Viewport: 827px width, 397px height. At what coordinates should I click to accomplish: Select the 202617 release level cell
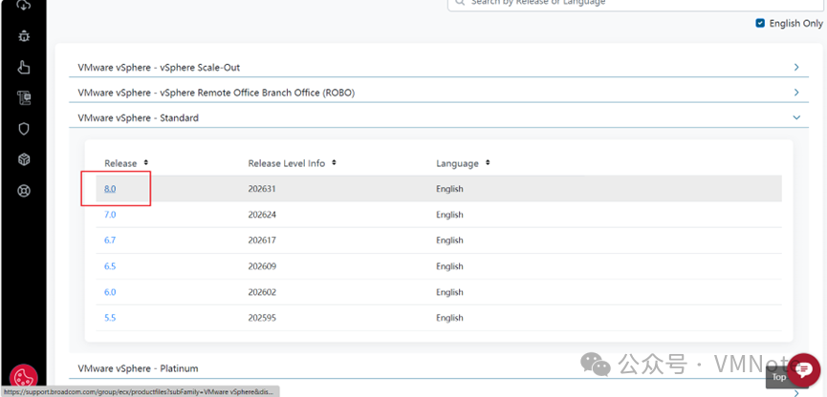262,240
